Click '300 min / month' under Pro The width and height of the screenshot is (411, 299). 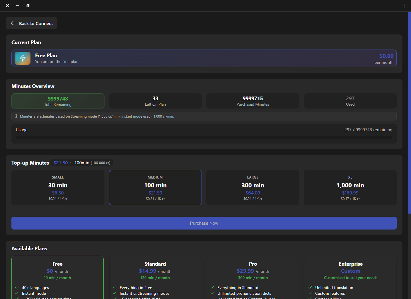(x=253, y=278)
